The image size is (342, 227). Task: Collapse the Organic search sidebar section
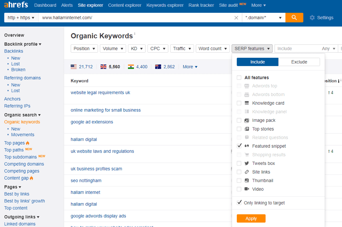tap(22, 115)
